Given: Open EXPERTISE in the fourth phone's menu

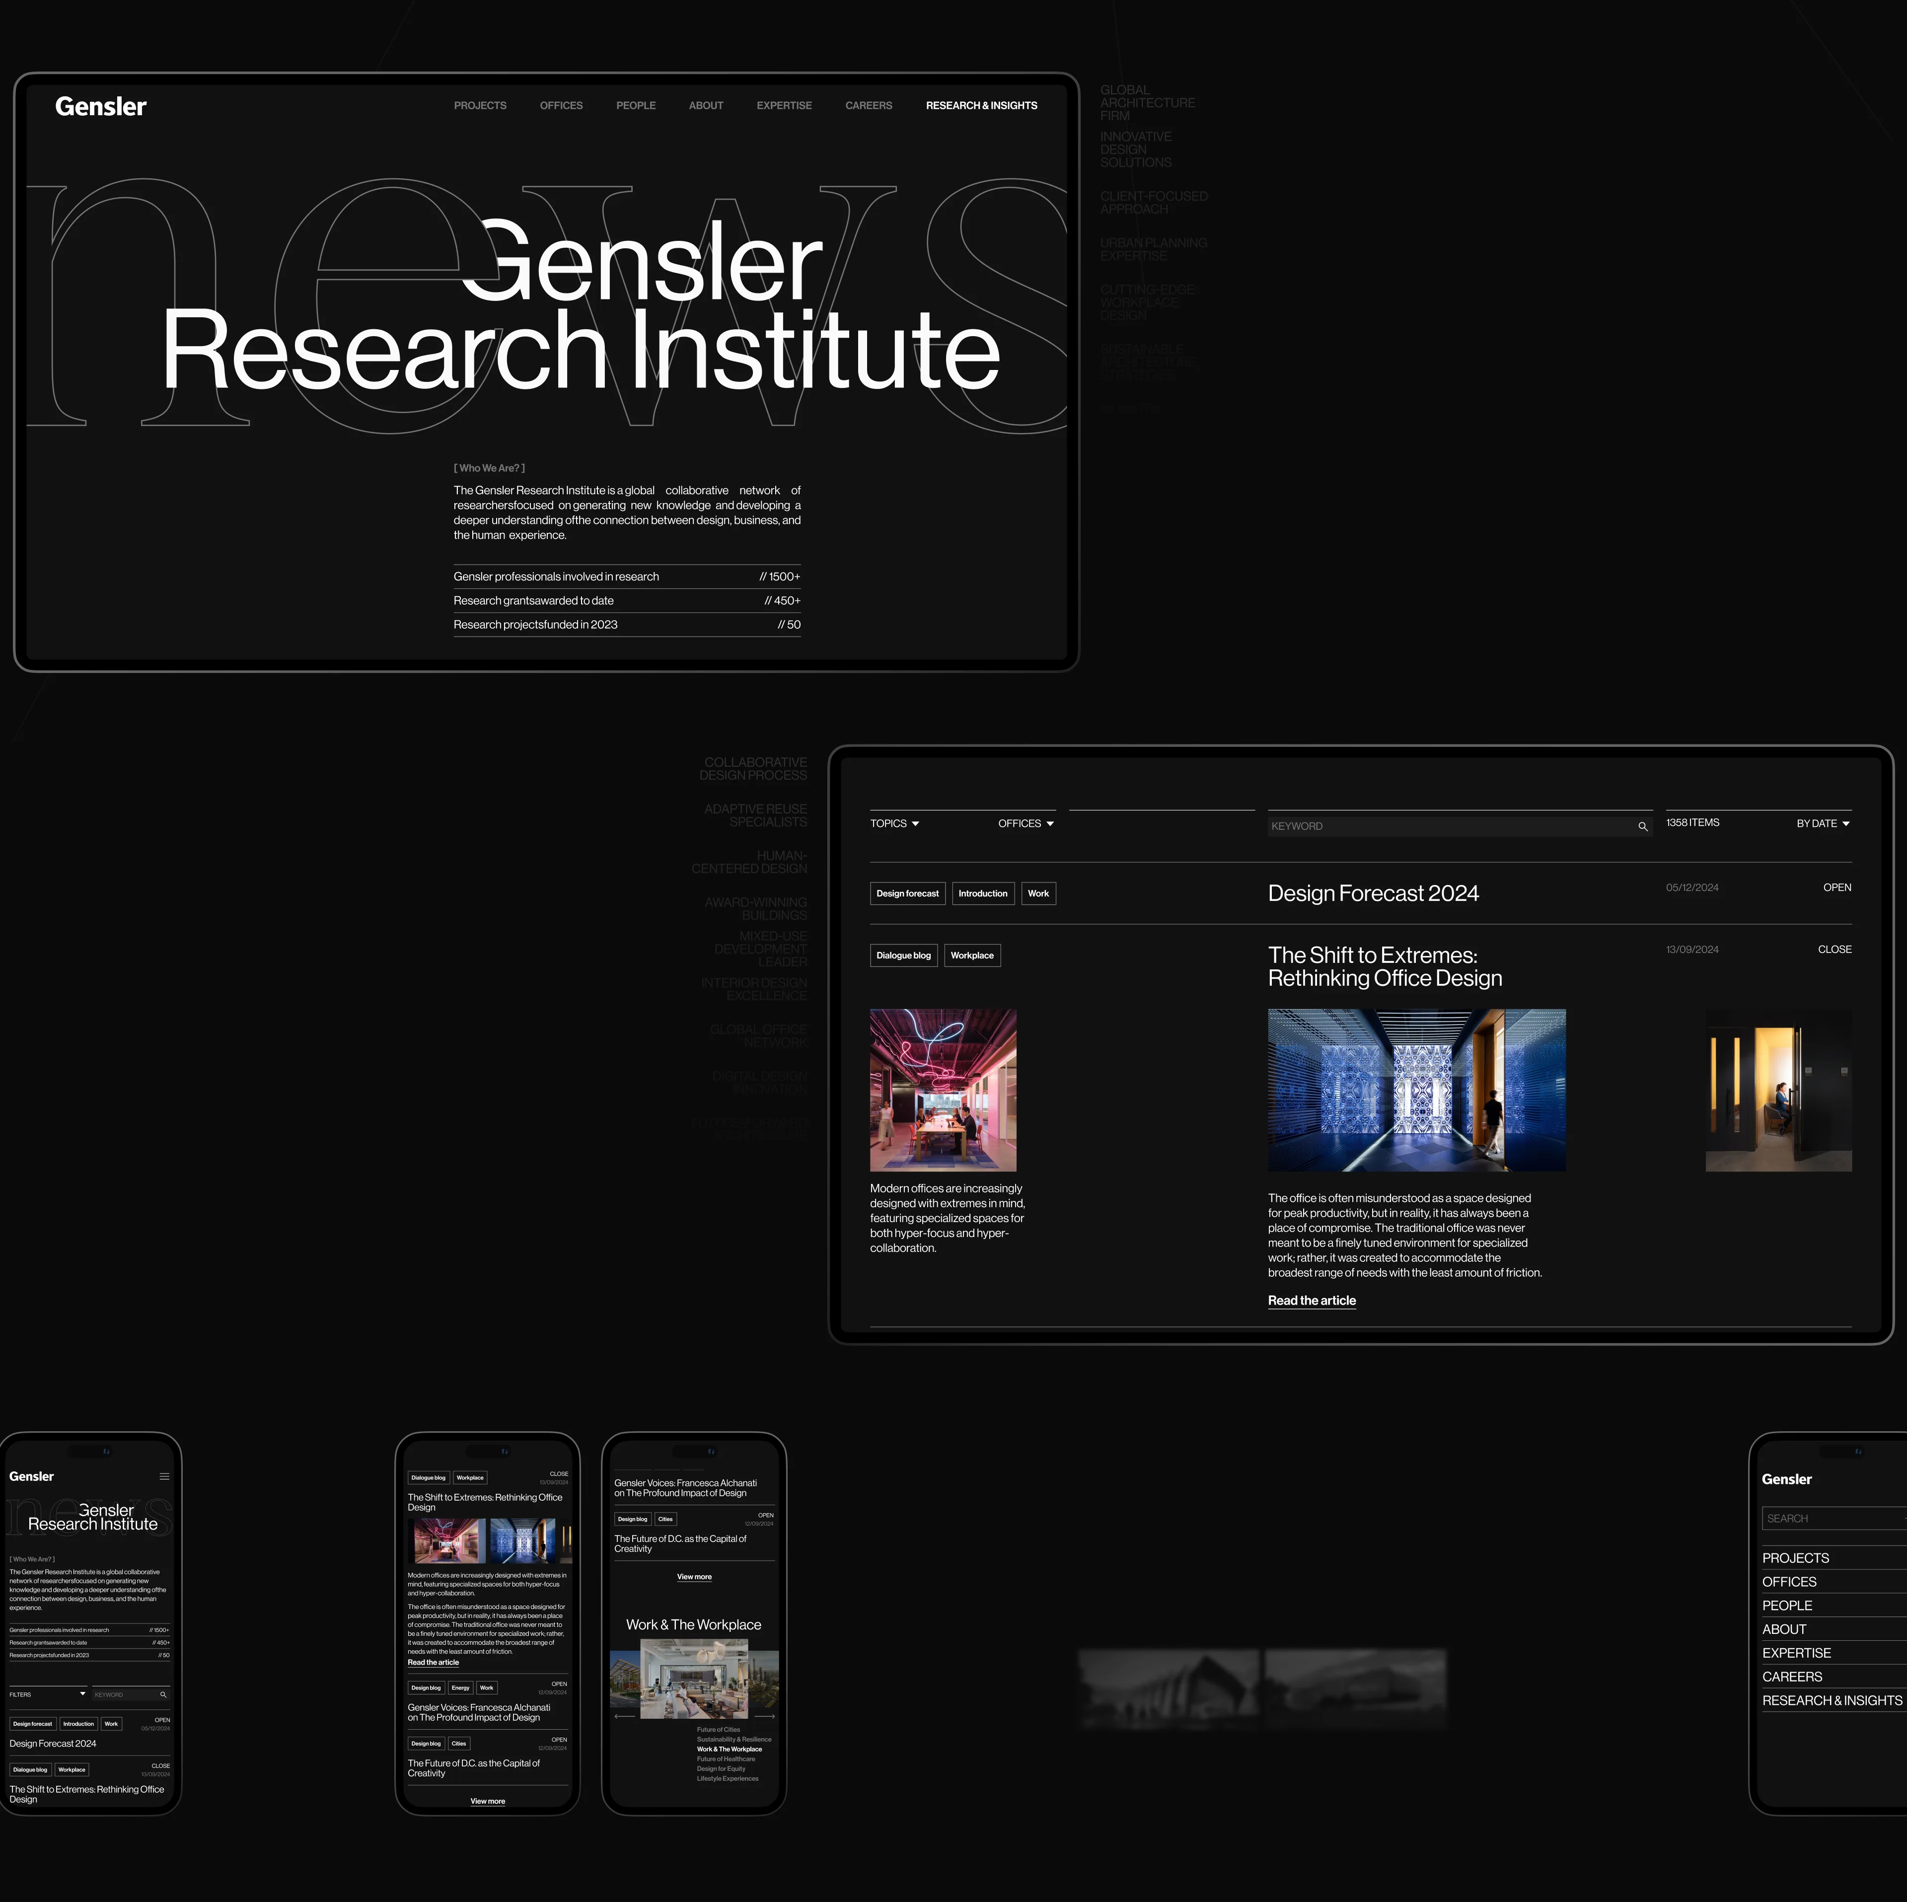Looking at the screenshot, I should pos(1796,1652).
